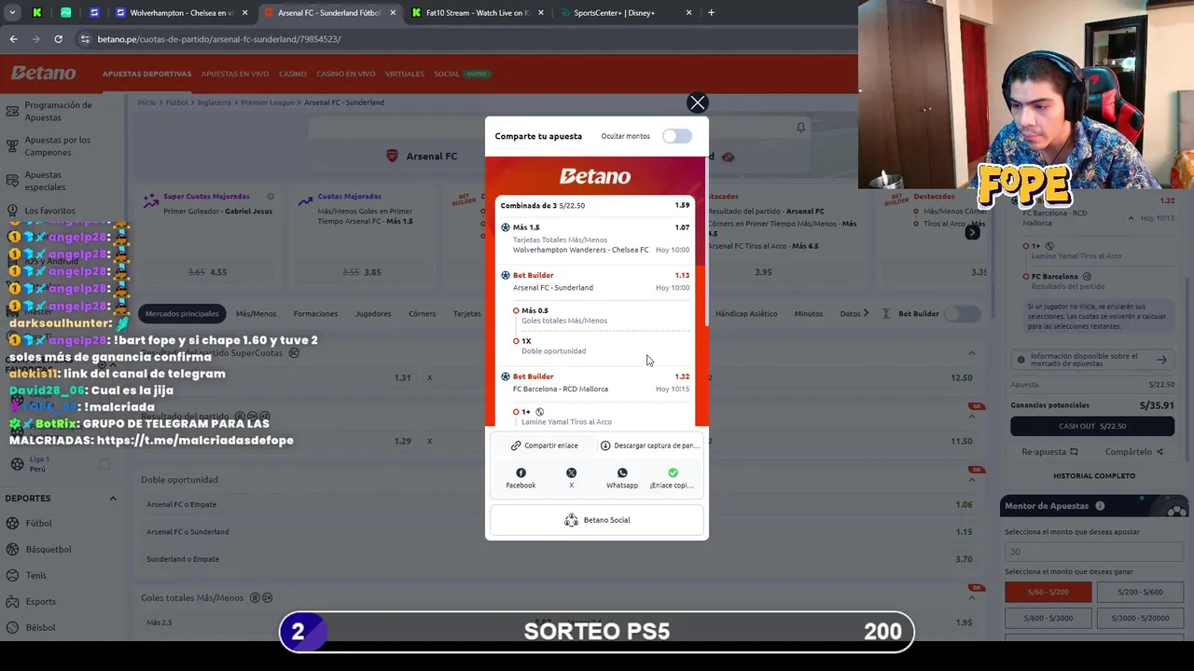1194x671 pixels.
Task: Select Esports in the sports list
Action: tap(40, 602)
